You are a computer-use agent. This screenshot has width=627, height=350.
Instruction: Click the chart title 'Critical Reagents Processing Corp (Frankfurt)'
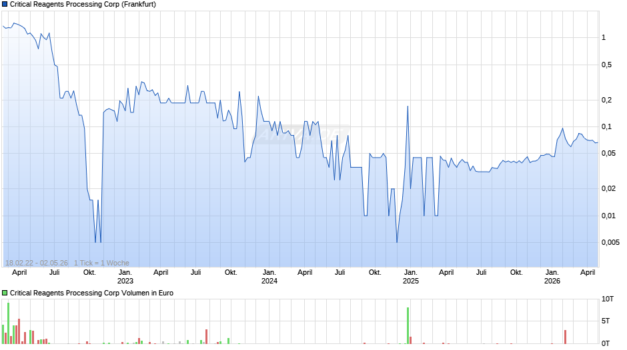tap(83, 5)
